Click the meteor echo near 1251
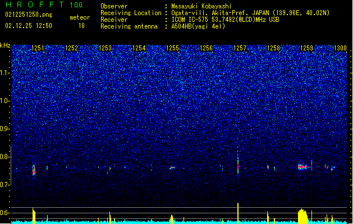This screenshot has width=353, height=224. pyautogui.click(x=34, y=170)
